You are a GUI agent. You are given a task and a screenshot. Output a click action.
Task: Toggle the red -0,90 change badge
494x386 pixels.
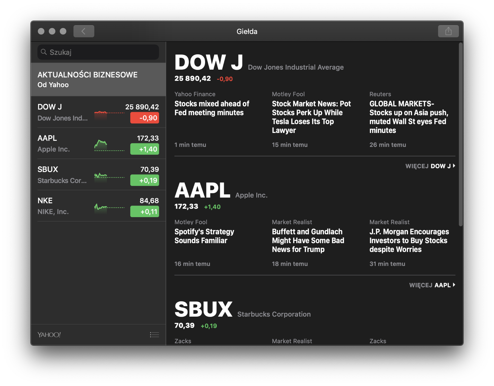pos(144,118)
